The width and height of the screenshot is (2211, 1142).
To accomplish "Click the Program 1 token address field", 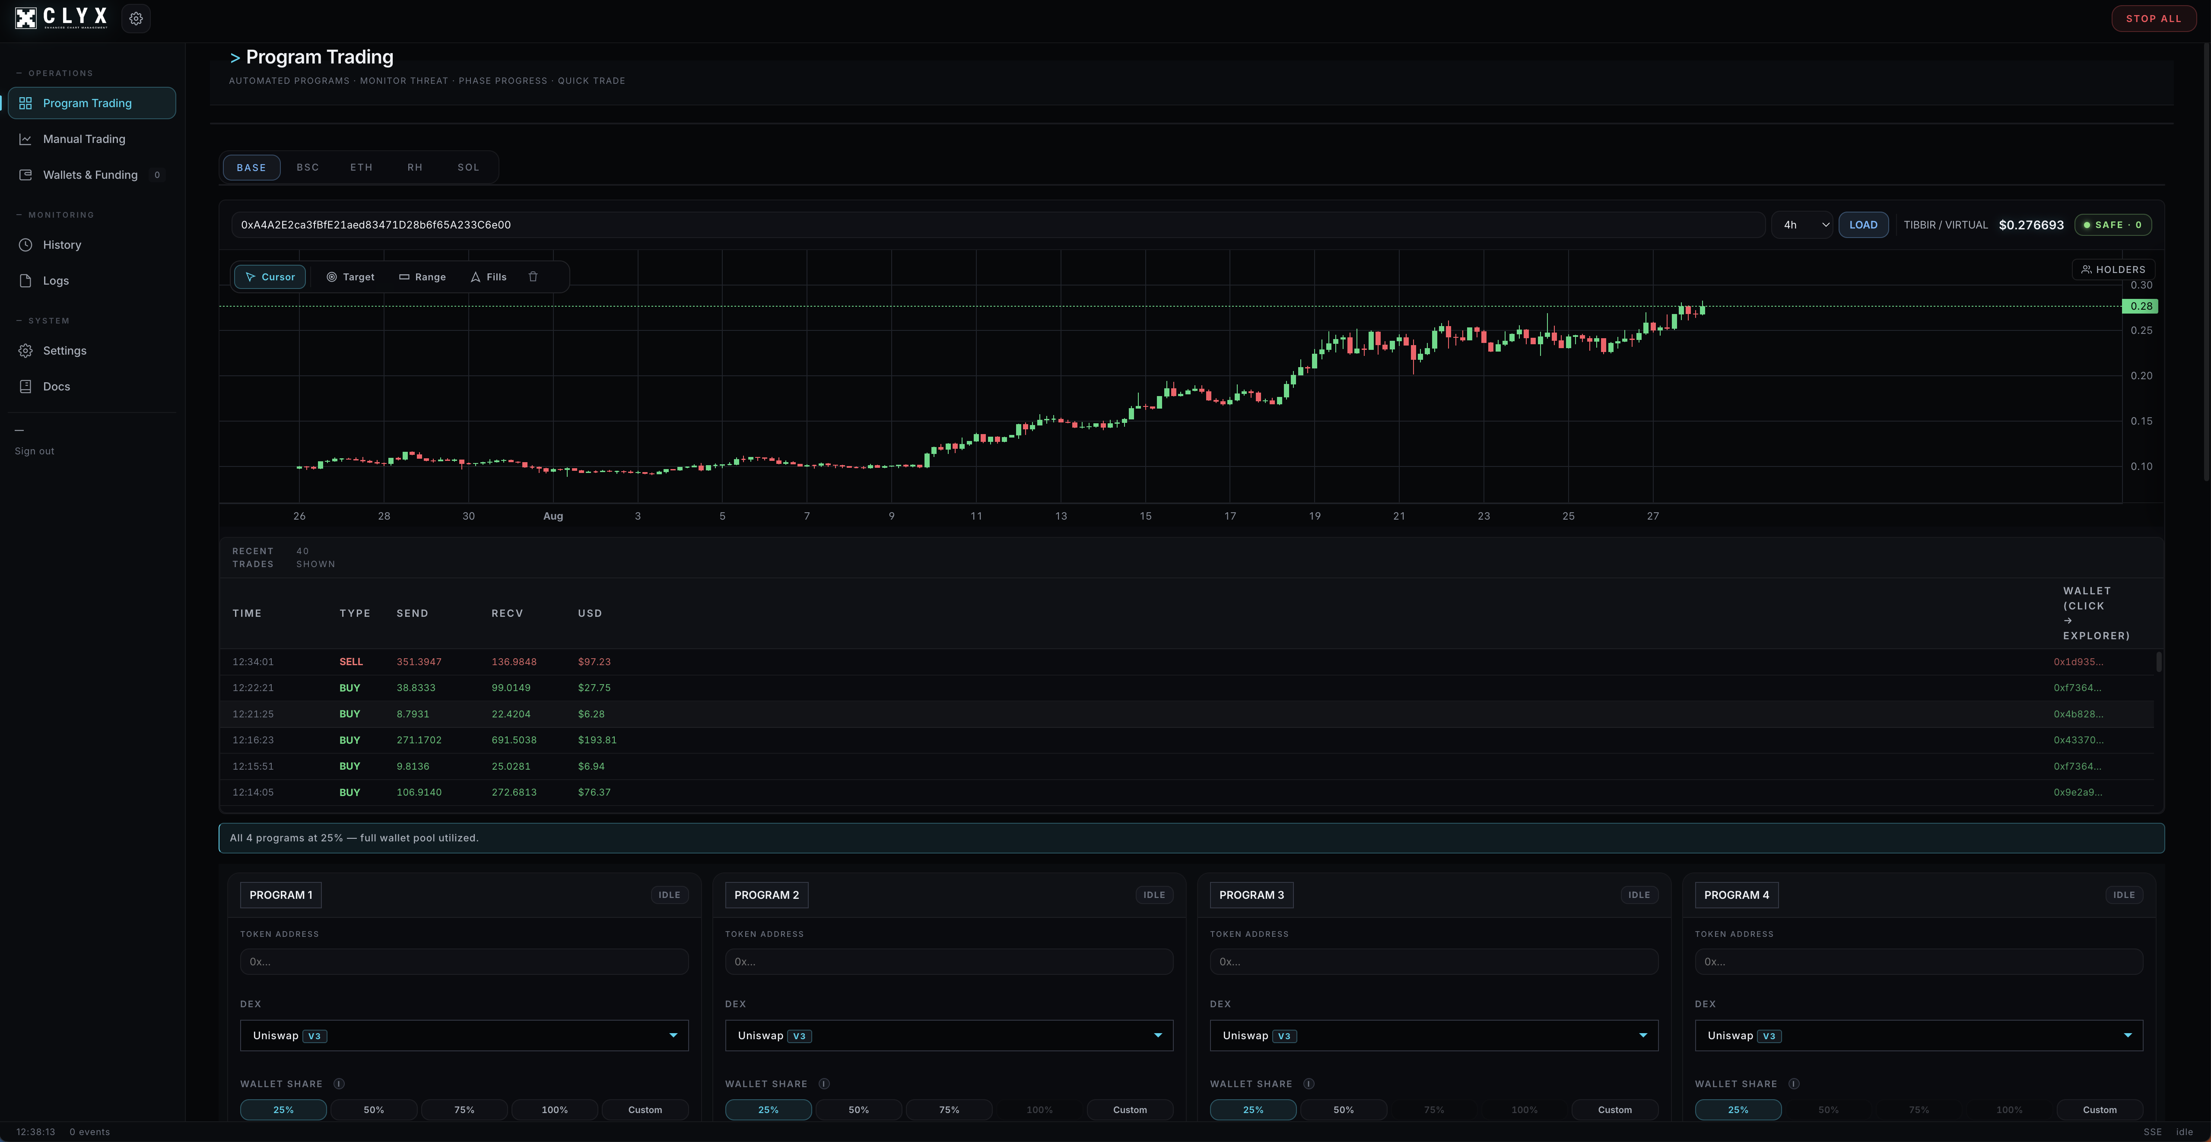I will [x=464, y=962].
